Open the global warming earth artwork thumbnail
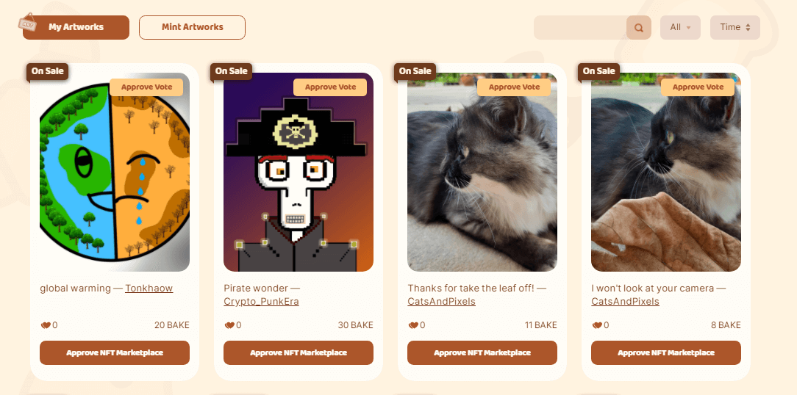797x395 pixels. pyautogui.click(x=115, y=172)
